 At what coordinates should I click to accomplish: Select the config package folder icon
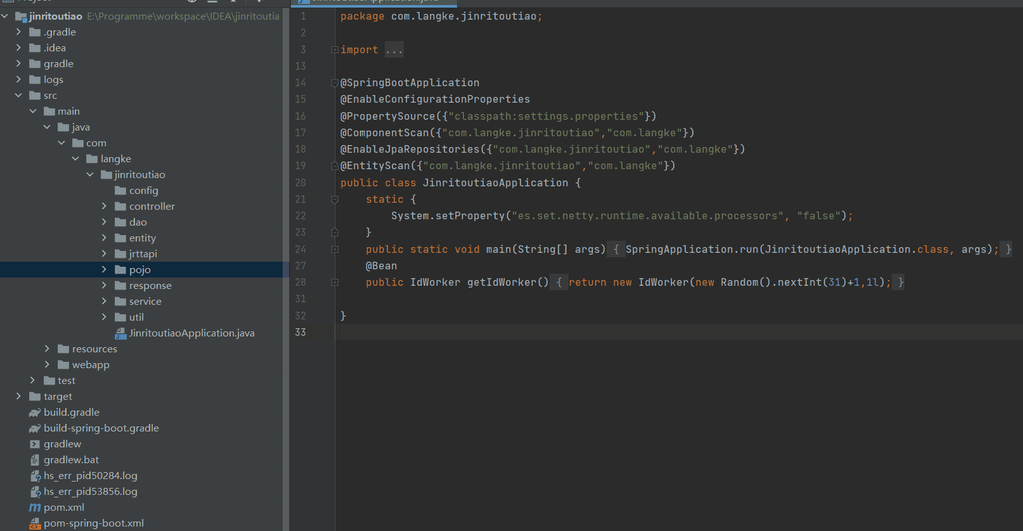click(120, 191)
